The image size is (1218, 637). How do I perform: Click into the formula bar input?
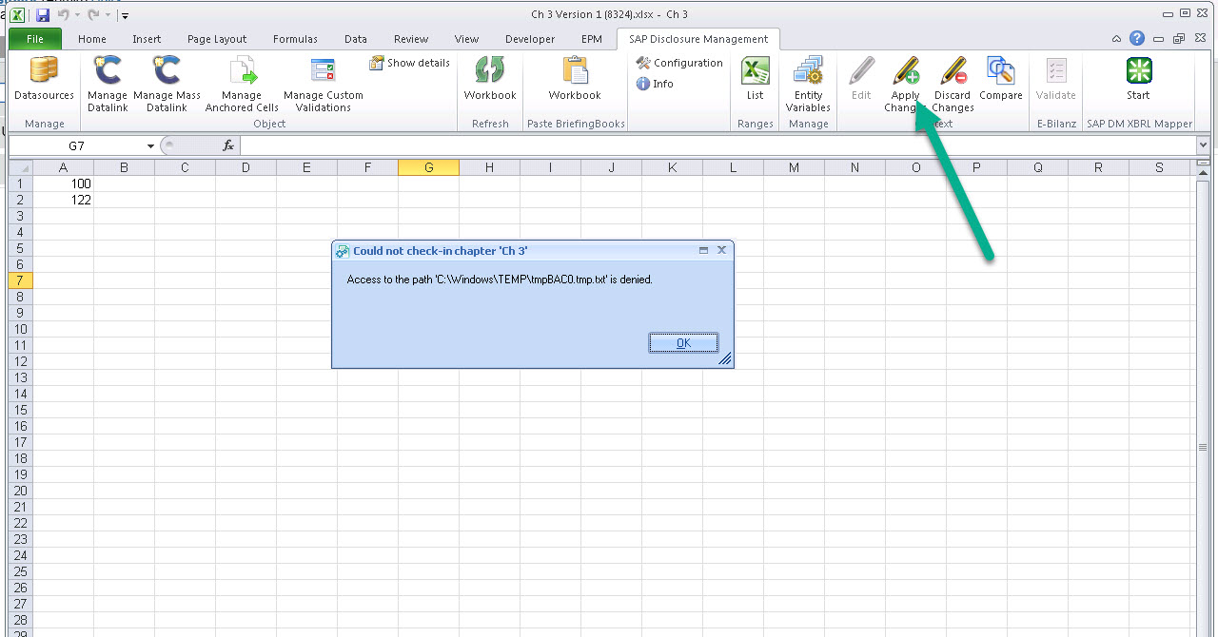point(717,145)
